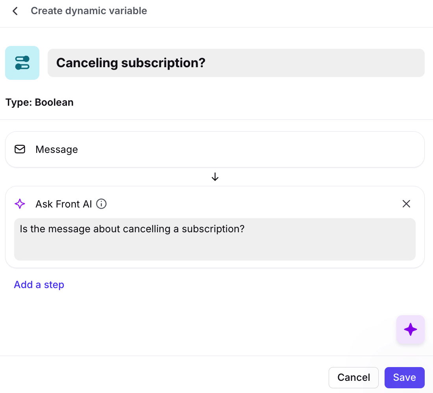The image size is (433, 393).
Task: Open the floating purple AI assistant button
Action: click(411, 329)
